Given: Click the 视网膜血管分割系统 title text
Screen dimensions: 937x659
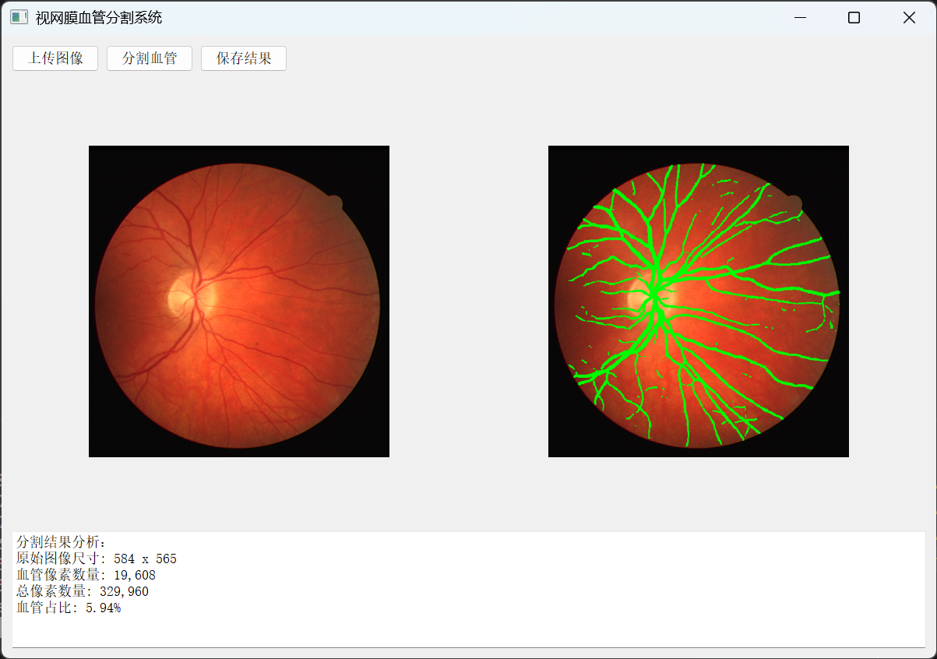Looking at the screenshot, I should coord(99,18).
